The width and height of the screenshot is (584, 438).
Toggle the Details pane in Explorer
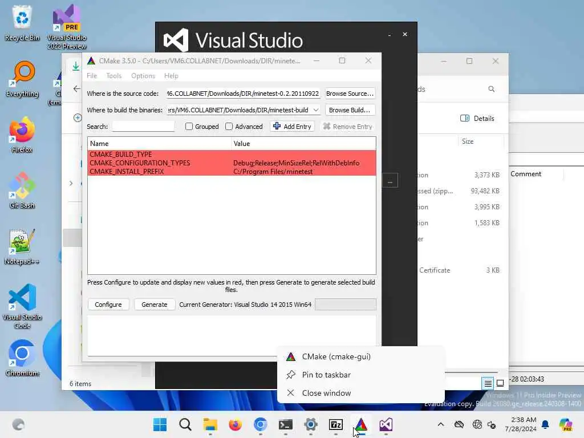477,119
